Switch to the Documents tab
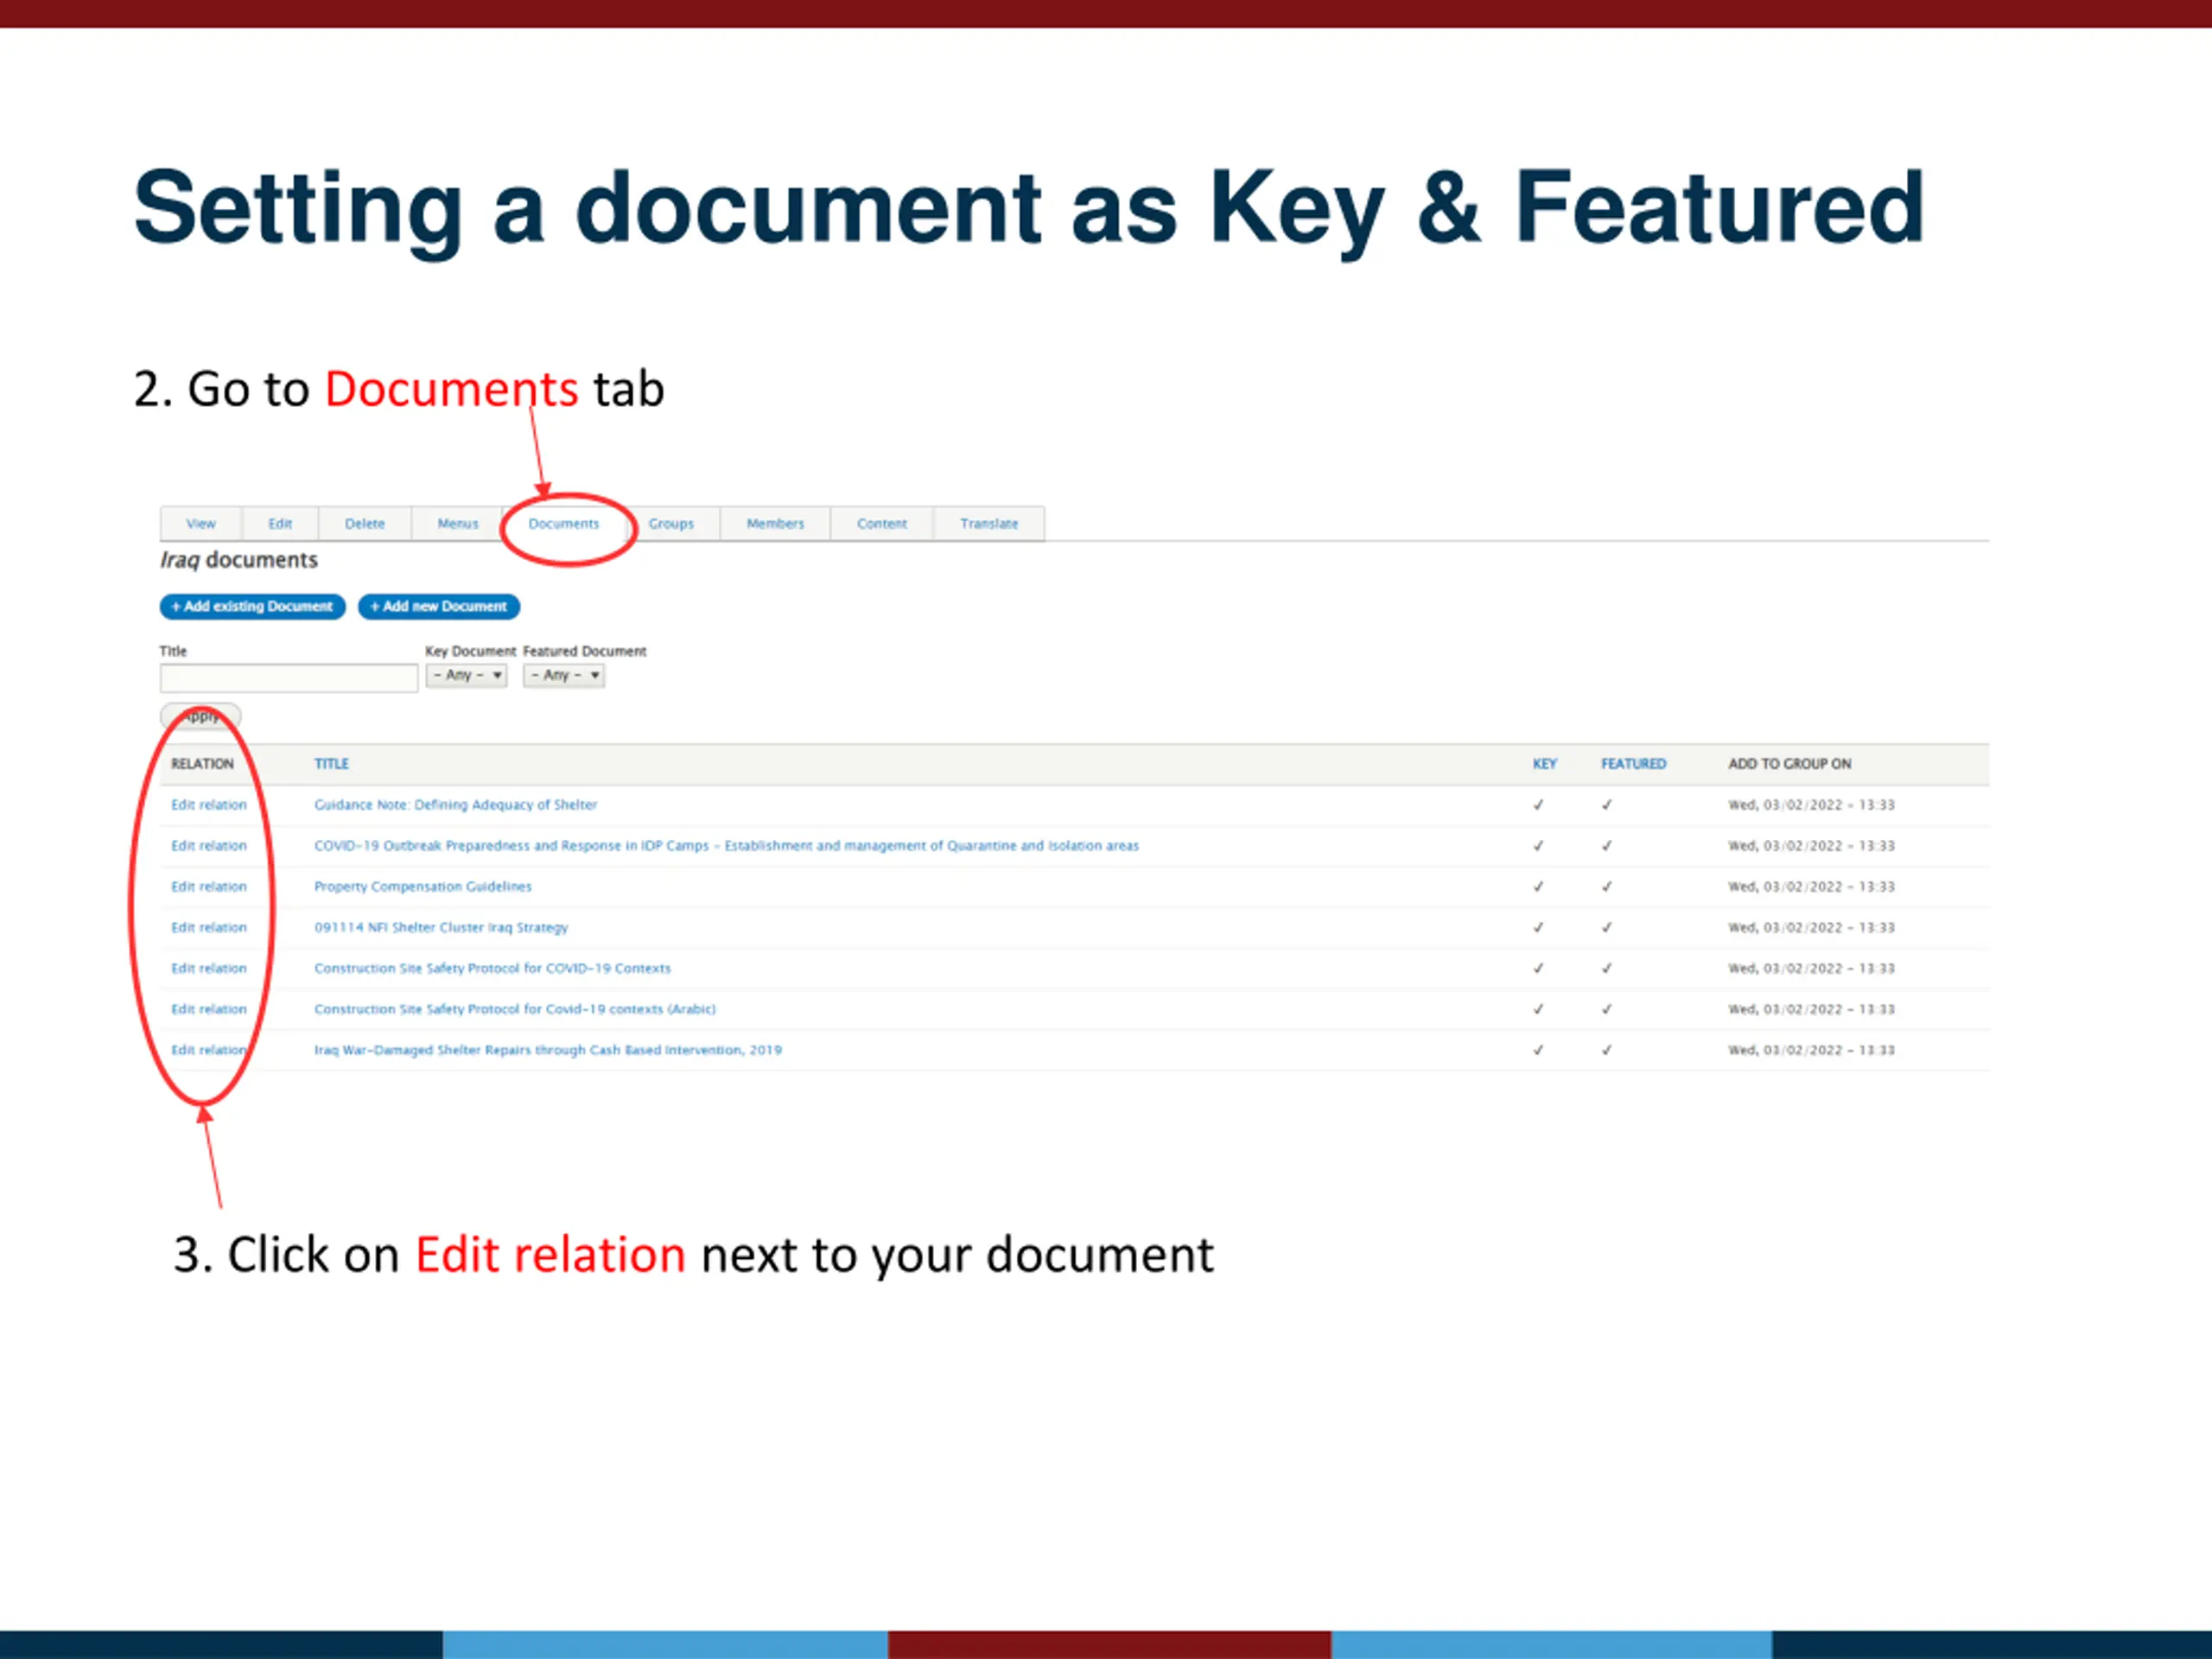The image size is (2212, 1659). coord(564,523)
